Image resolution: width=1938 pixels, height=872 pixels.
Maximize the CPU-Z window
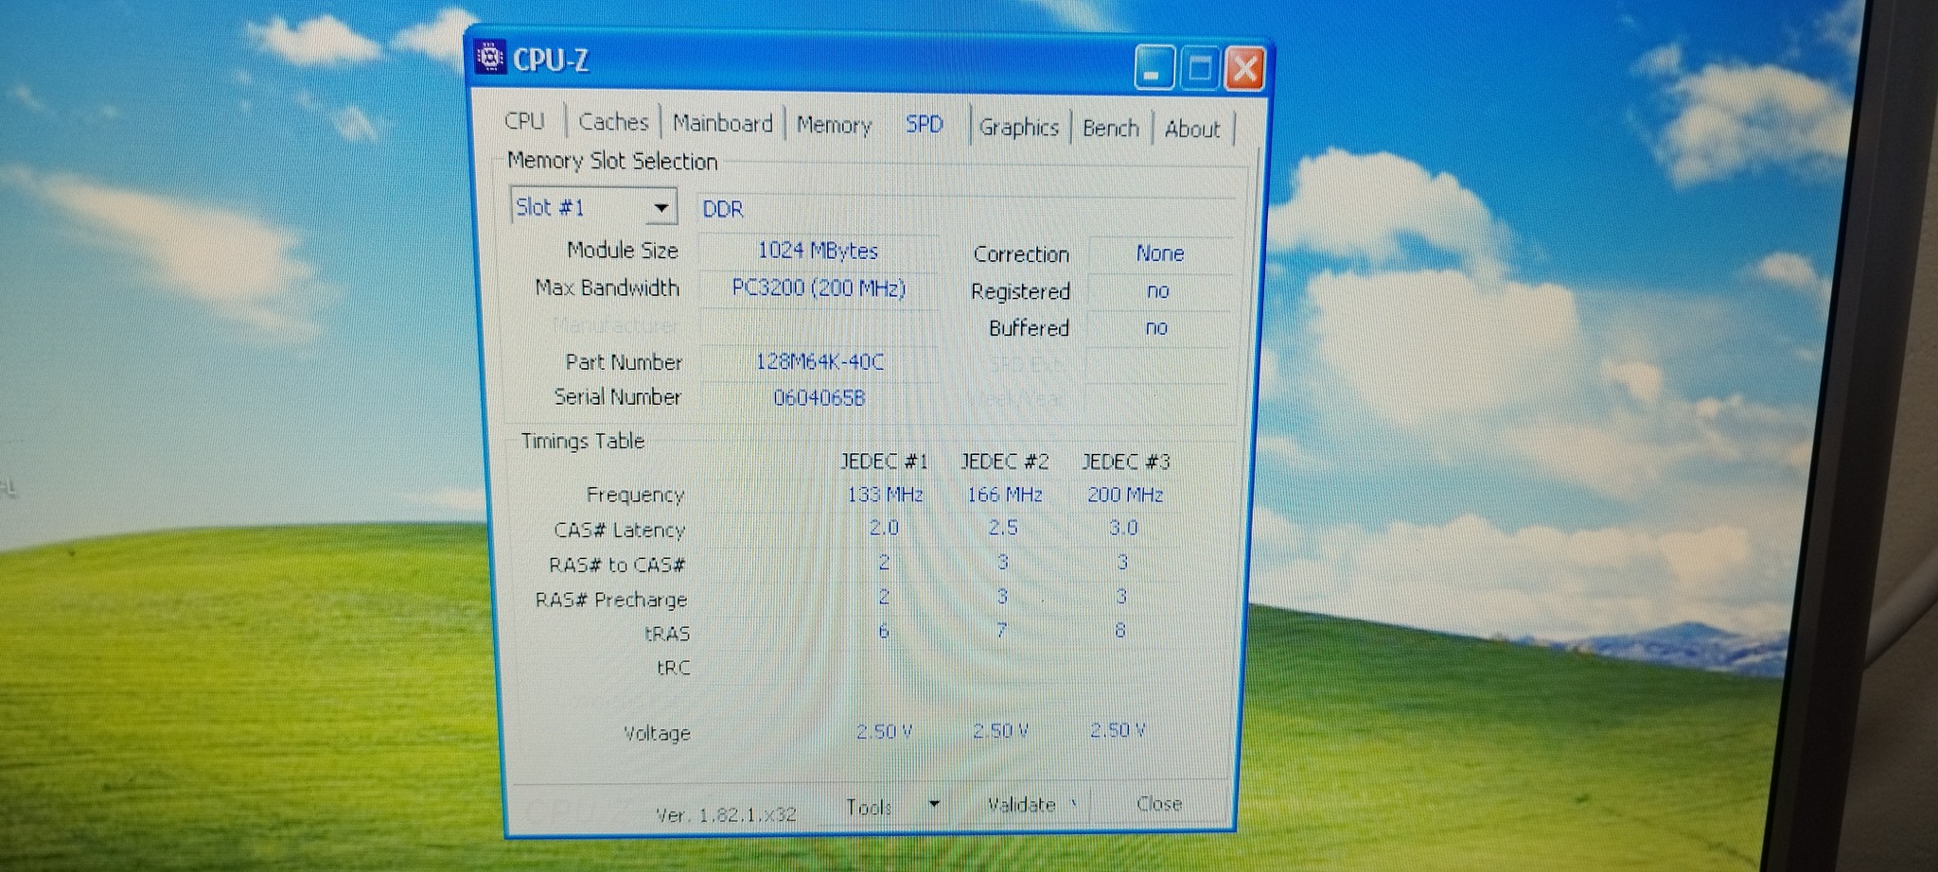tap(1199, 68)
